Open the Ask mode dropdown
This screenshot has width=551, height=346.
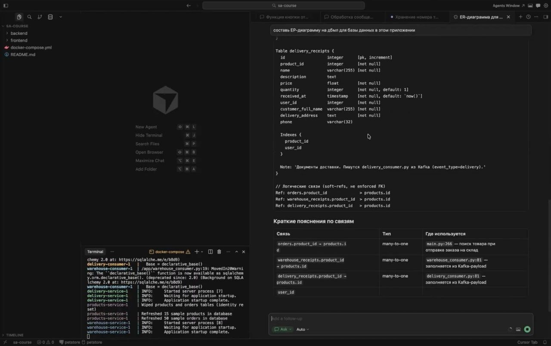click(282, 329)
